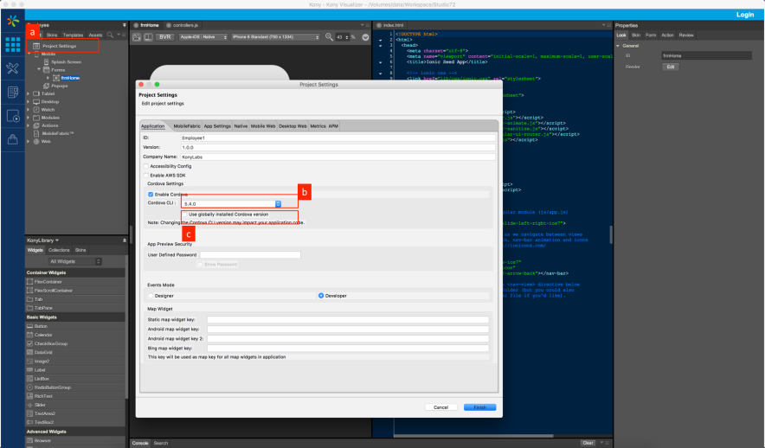Open the Apple iOS Native platform dropdown

pos(203,37)
